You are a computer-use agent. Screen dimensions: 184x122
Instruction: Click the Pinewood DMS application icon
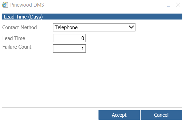[x=5, y=5]
